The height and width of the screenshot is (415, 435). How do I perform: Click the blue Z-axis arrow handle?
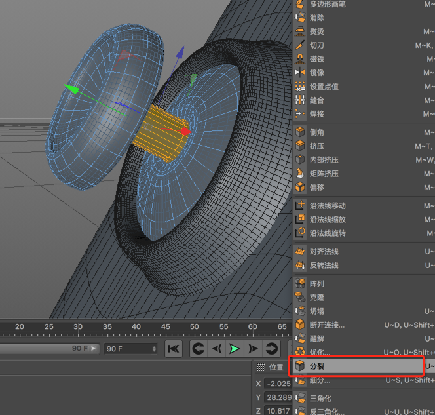point(181,52)
